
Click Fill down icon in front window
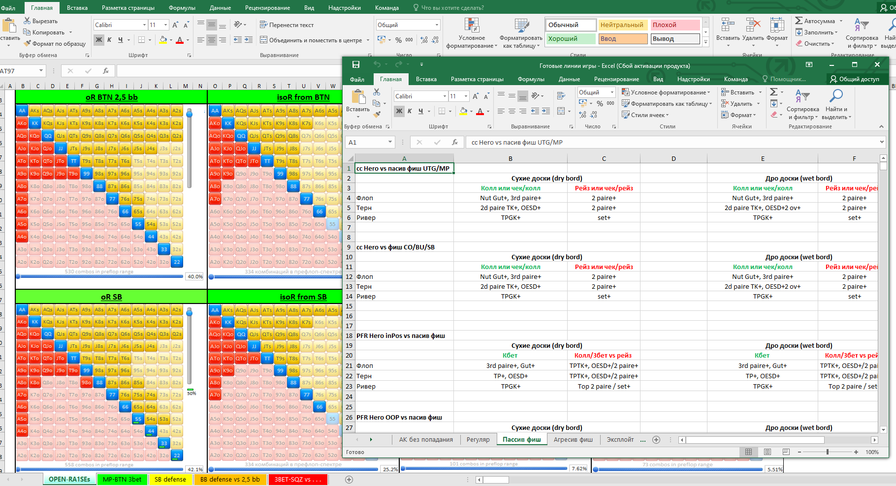[x=774, y=103]
